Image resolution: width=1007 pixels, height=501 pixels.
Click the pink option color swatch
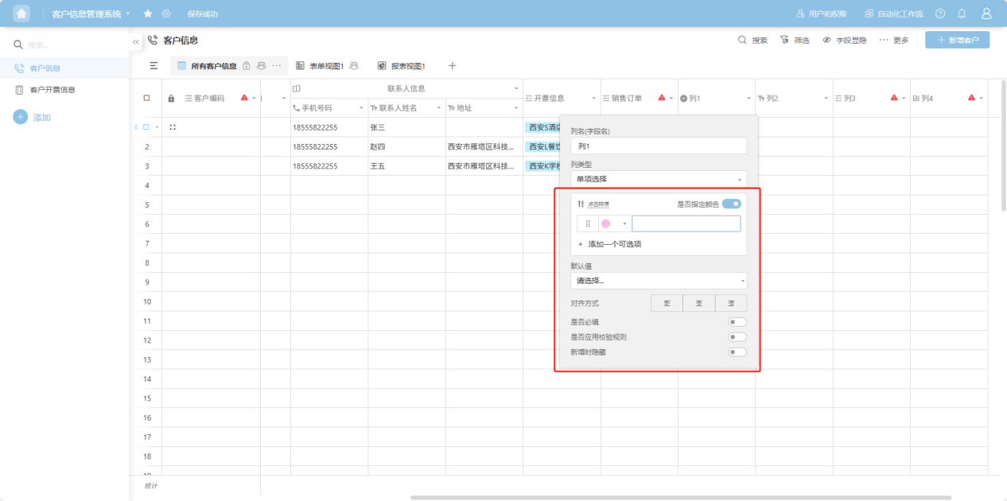(x=606, y=224)
